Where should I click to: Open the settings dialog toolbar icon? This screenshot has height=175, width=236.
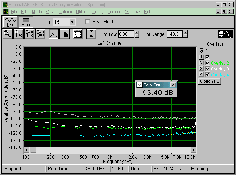click(78, 34)
